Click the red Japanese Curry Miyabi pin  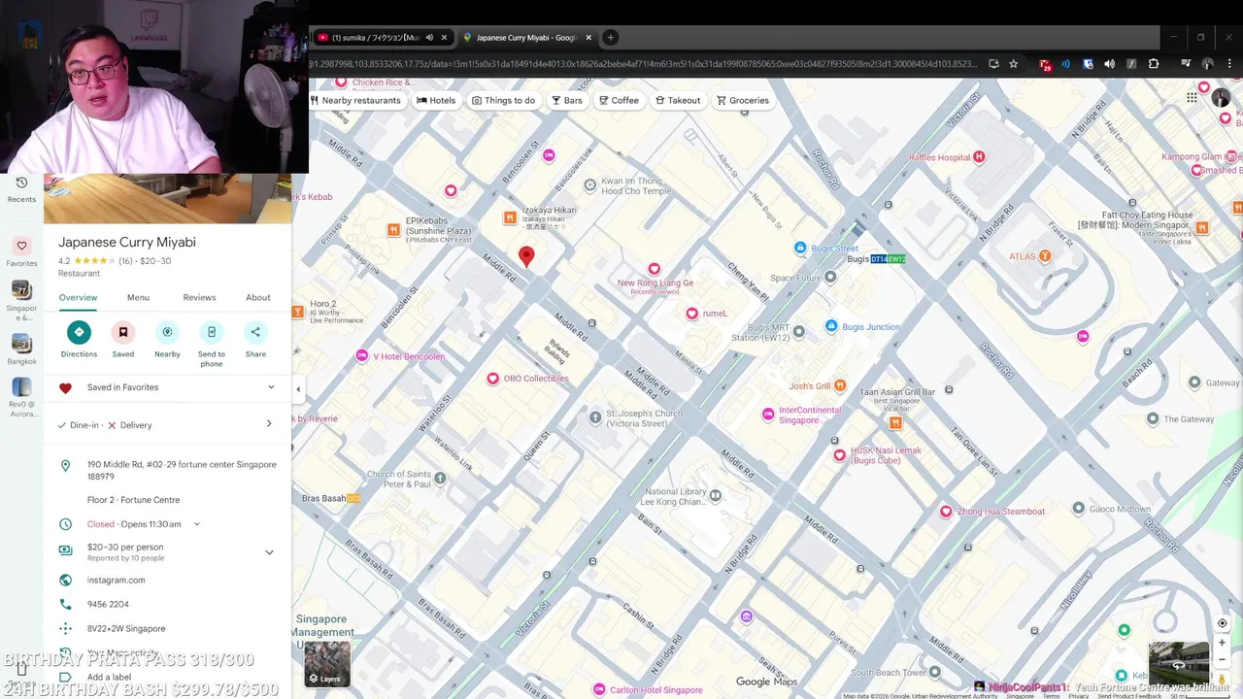526,256
